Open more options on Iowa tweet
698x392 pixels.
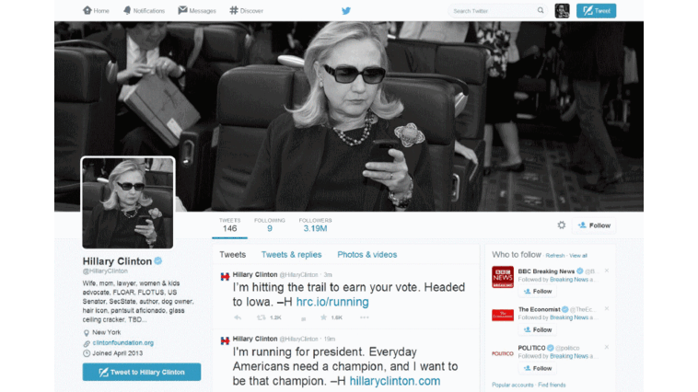364,317
